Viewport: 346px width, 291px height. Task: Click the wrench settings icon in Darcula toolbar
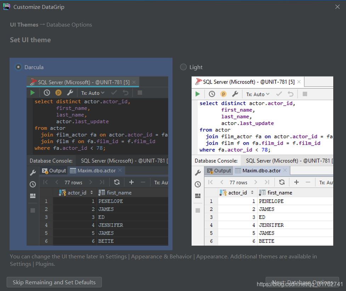[70, 93]
